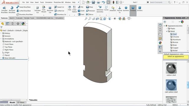Click the Swept Cut feature
The width and height of the screenshot is (189, 106).
[x=59, y=7]
